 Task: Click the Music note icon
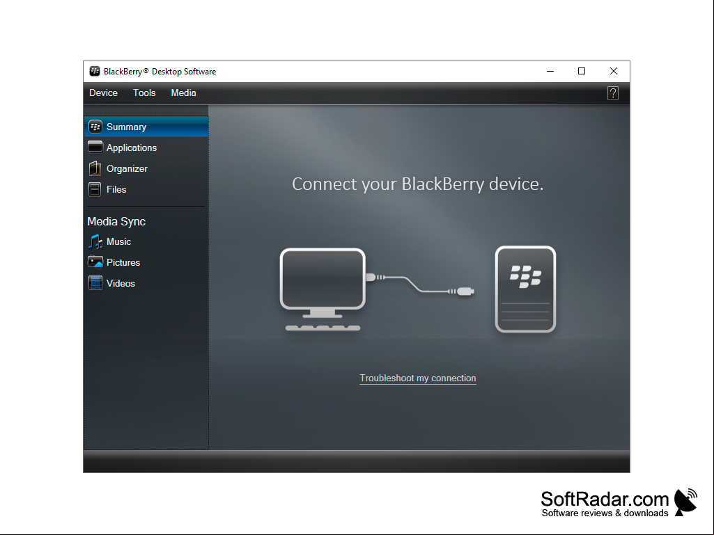95,241
